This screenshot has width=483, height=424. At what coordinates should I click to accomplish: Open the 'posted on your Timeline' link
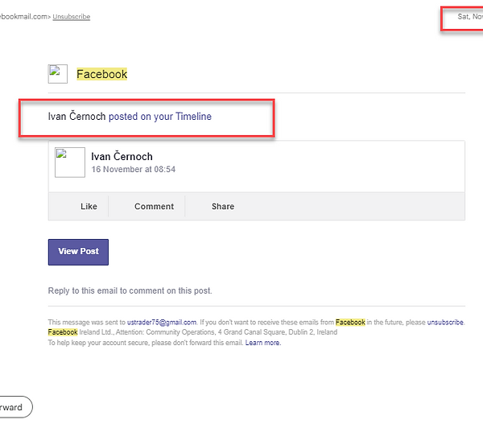tap(160, 117)
